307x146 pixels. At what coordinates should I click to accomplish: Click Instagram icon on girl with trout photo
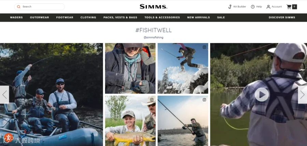152,100
